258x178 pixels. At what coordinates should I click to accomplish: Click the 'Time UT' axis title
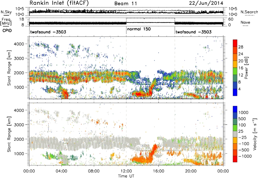click(126, 176)
